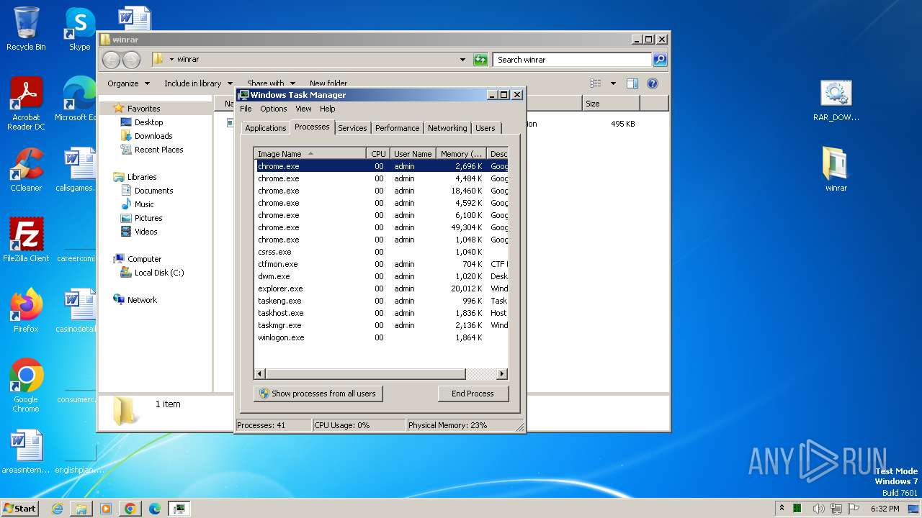922x518 pixels.
Task: Open Task Manager Help menu
Action: 328,109
